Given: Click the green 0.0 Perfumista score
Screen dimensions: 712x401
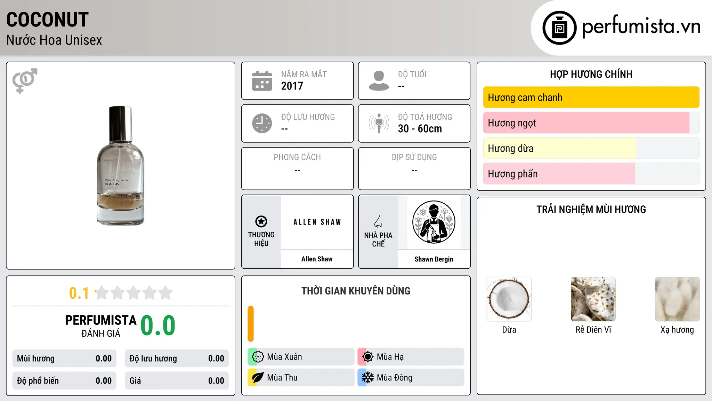Looking at the screenshot, I should coord(158,325).
